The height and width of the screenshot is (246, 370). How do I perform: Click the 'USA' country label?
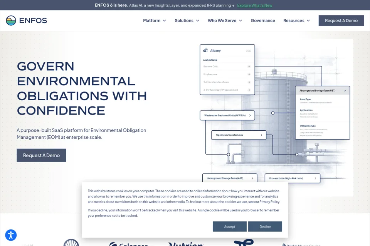[x=248, y=51]
